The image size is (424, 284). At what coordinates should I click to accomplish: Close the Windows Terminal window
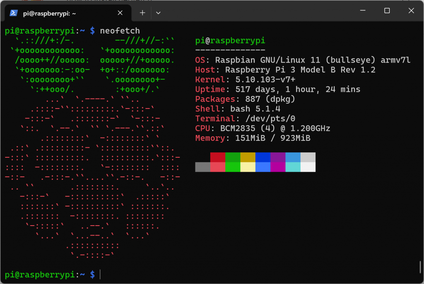(411, 11)
